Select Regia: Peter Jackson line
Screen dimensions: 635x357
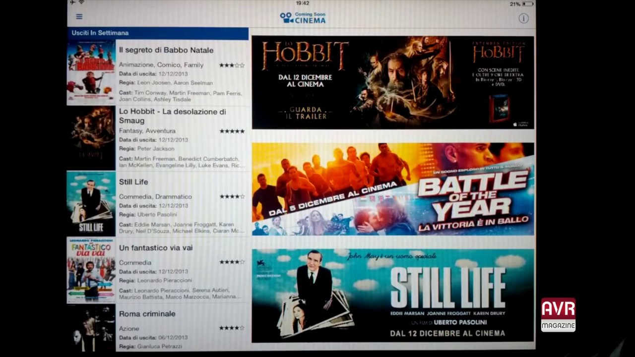(x=147, y=149)
